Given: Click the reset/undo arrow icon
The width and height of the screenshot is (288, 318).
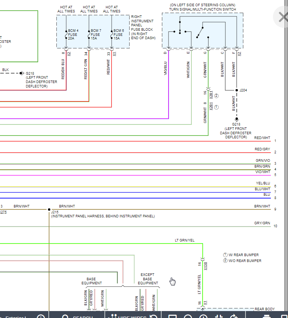Looking at the screenshot, I should [x=154, y=315].
